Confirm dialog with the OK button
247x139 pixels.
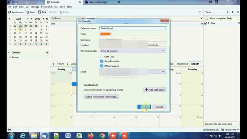(144, 107)
